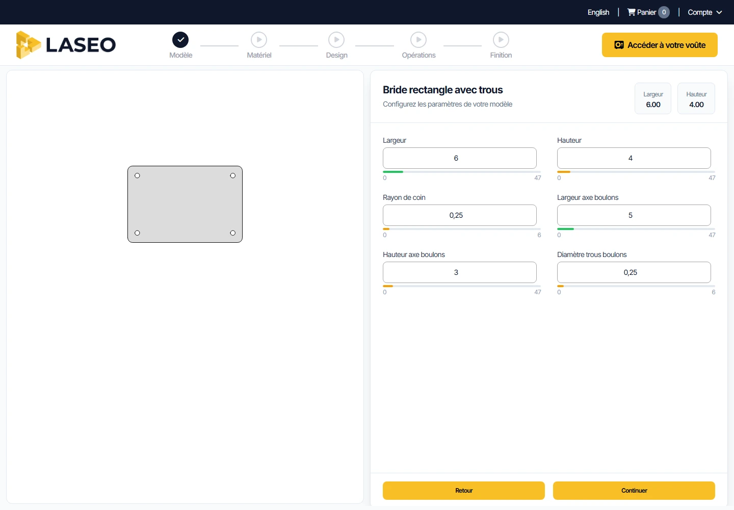The height and width of the screenshot is (510, 734).
Task: Click Accéder à votre voûte button
Action: (x=660, y=45)
